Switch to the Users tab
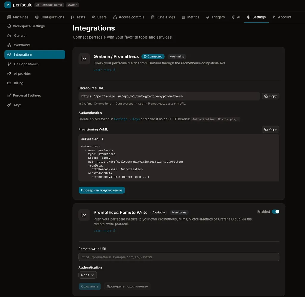 point(99,17)
